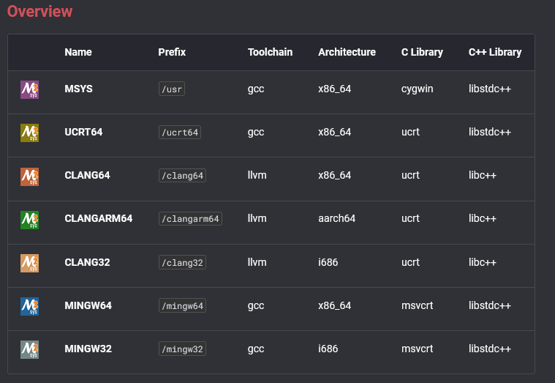The width and height of the screenshot is (555, 383).
Task: Click libc++ in the CLANG64 row
Action: click(x=483, y=175)
